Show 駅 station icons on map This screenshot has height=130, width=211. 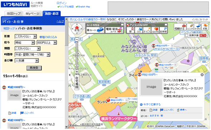(x=131, y=30)
